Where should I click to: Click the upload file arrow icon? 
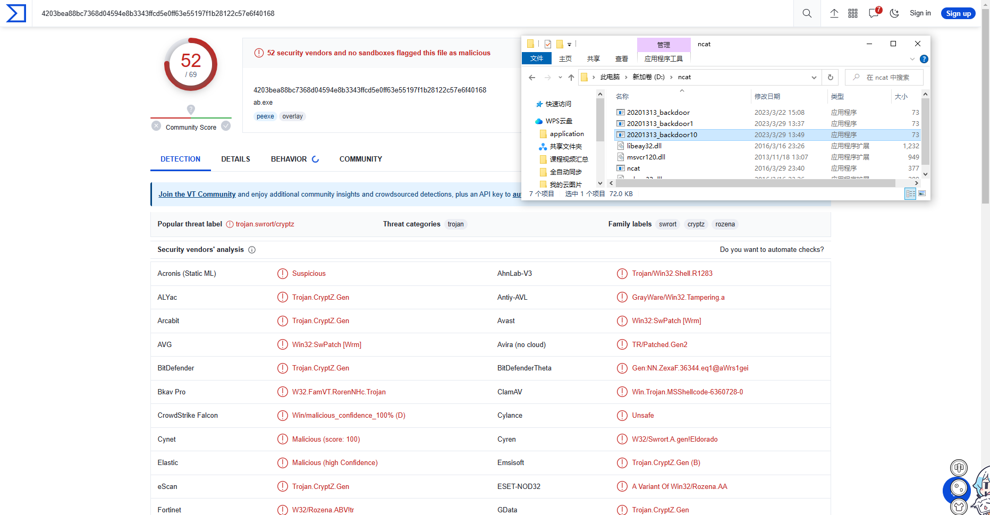pyautogui.click(x=834, y=13)
